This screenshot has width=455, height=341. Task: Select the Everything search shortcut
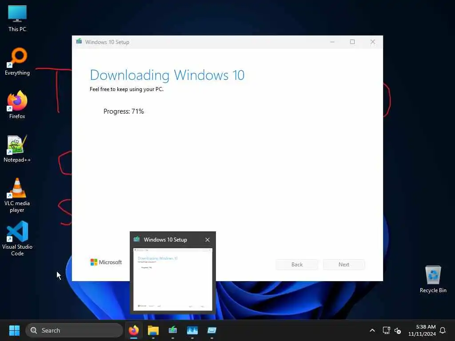[17, 61]
